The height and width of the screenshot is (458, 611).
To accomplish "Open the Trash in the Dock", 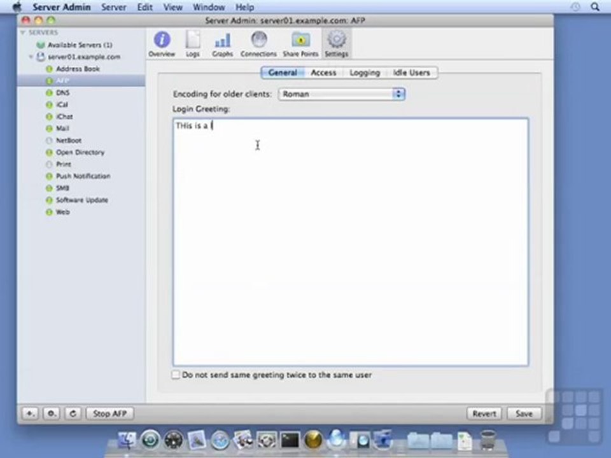I will click(488, 440).
